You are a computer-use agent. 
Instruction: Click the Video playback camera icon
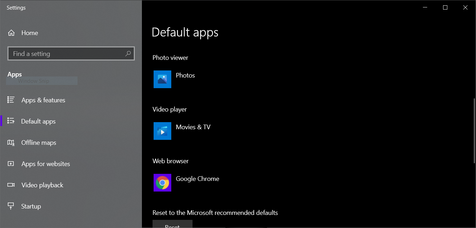pyautogui.click(x=11, y=185)
